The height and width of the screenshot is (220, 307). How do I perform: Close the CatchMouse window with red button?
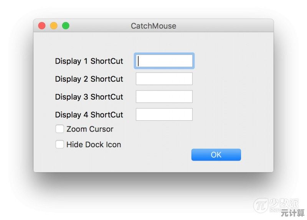pyautogui.click(x=42, y=26)
